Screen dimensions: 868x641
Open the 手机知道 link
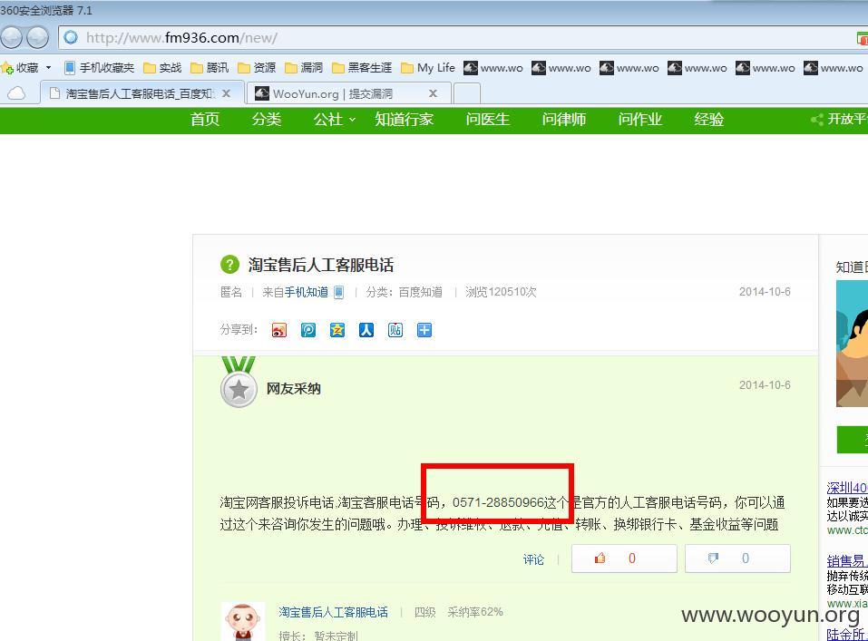[x=307, y=292]
